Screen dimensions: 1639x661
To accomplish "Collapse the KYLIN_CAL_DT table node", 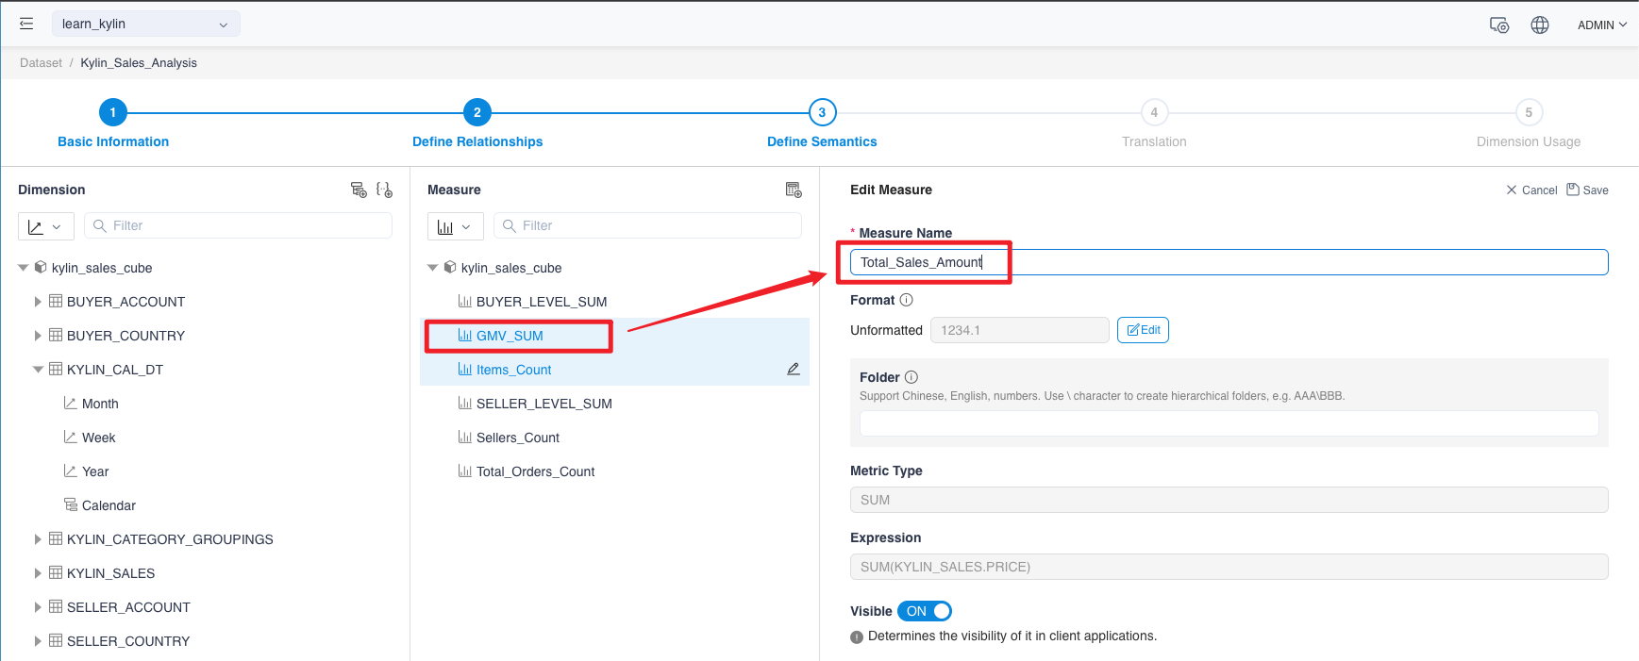I will [x=38, y=370].
